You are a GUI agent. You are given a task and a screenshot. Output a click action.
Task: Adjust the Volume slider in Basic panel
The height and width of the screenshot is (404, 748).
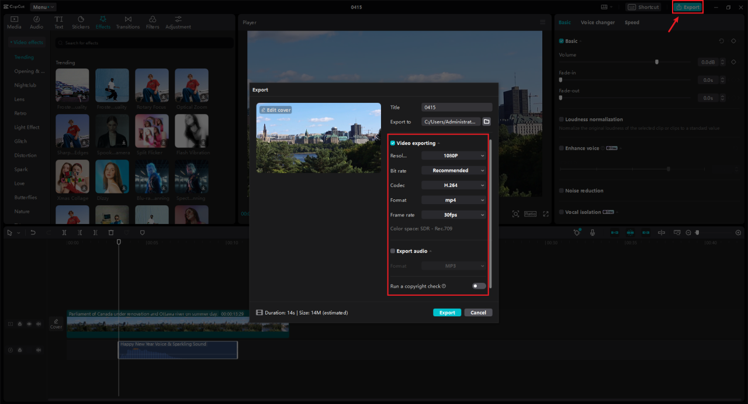656,61
